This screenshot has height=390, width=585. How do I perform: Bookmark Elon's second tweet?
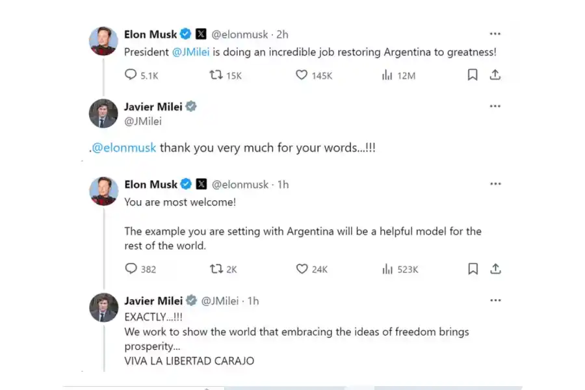pos(473,268)
